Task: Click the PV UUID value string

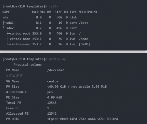Action: pos(83,119)
